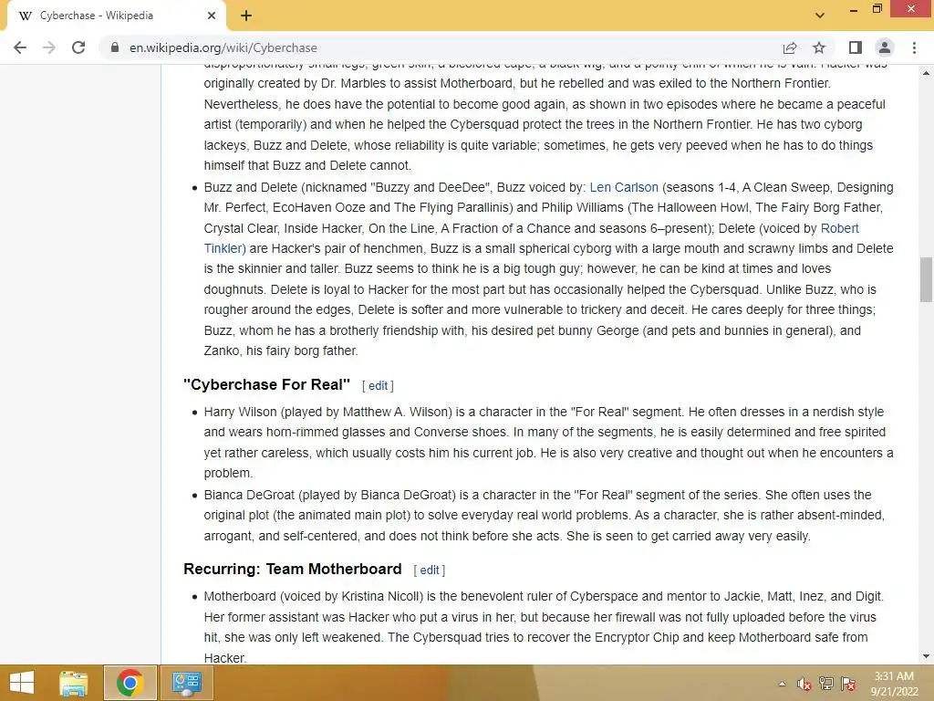Click the browser forward arrow
The image size is (934, 701).
(x=49, y=47)
